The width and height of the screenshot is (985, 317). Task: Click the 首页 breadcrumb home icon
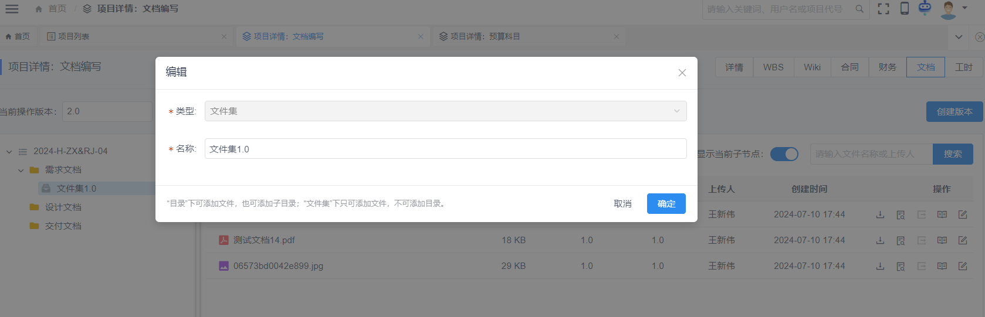point(39,9)
